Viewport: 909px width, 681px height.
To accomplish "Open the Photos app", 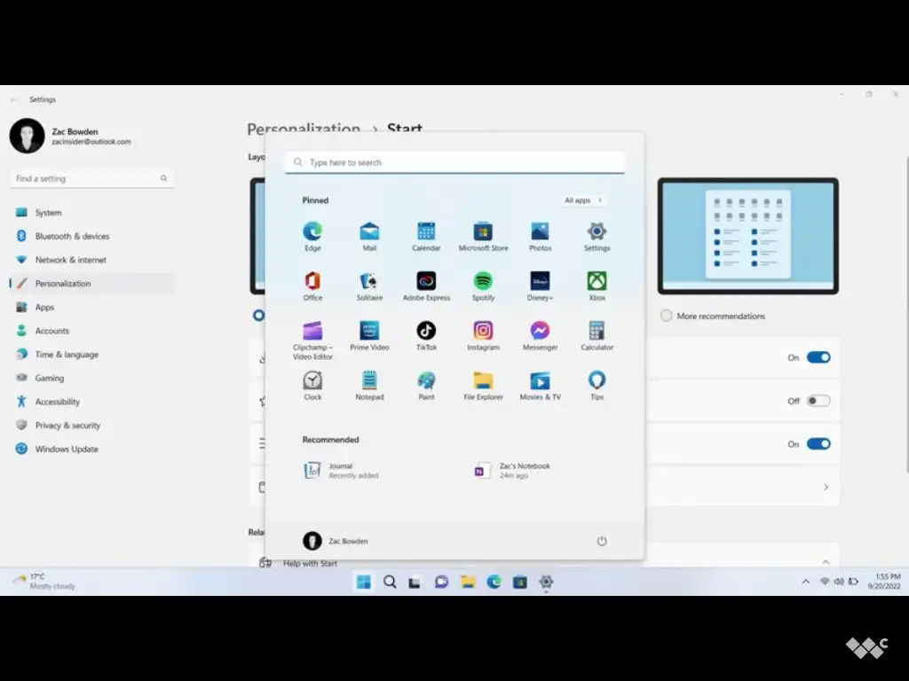I will click(x=540, y=236).
